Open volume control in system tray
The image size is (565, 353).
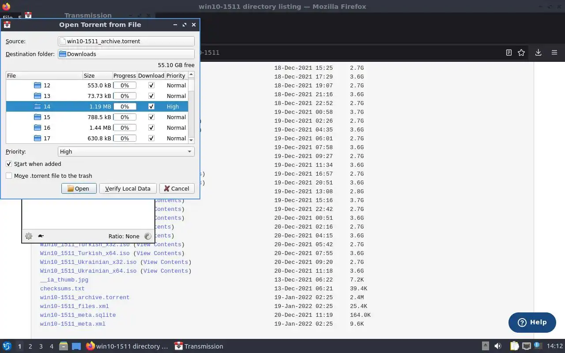pyautogui.click(x=498, y=346)
